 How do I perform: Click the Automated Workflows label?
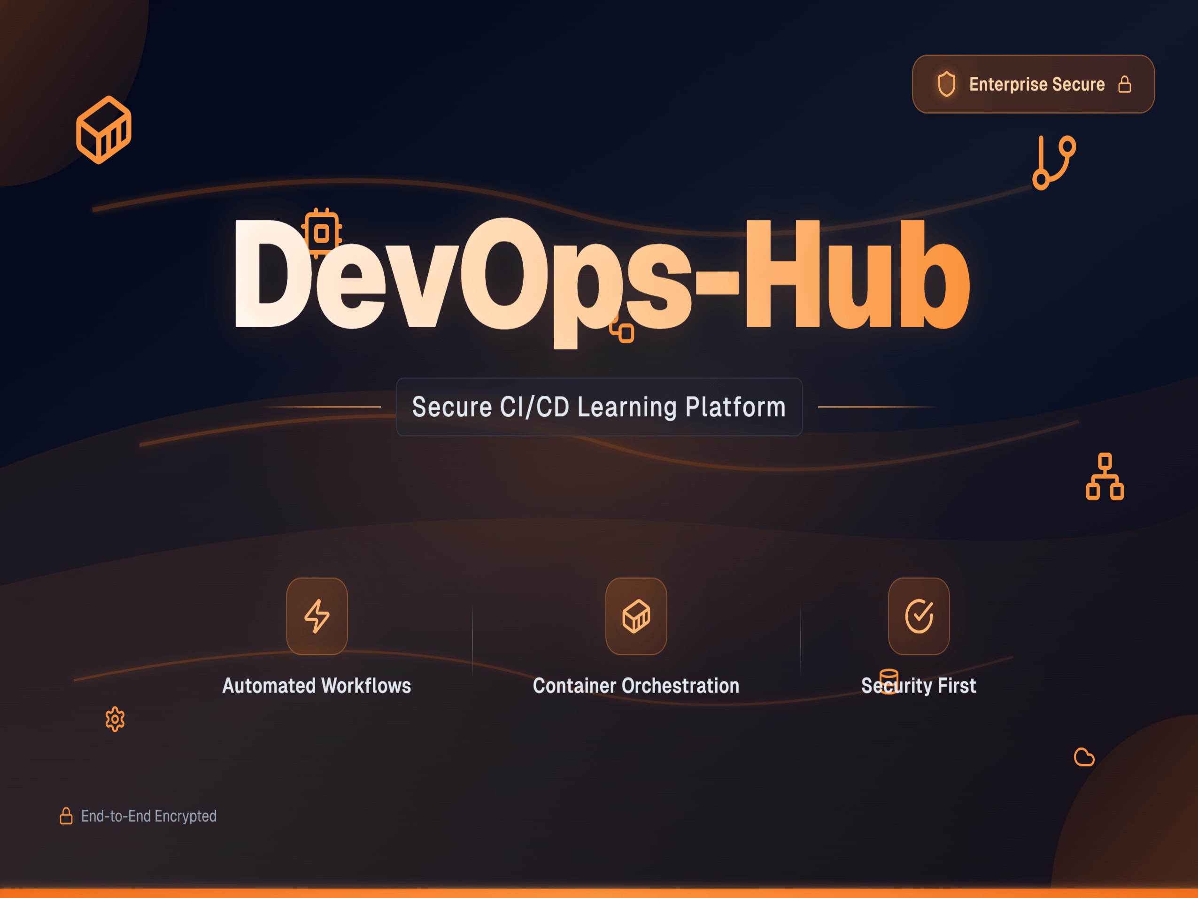click(317, 686)
